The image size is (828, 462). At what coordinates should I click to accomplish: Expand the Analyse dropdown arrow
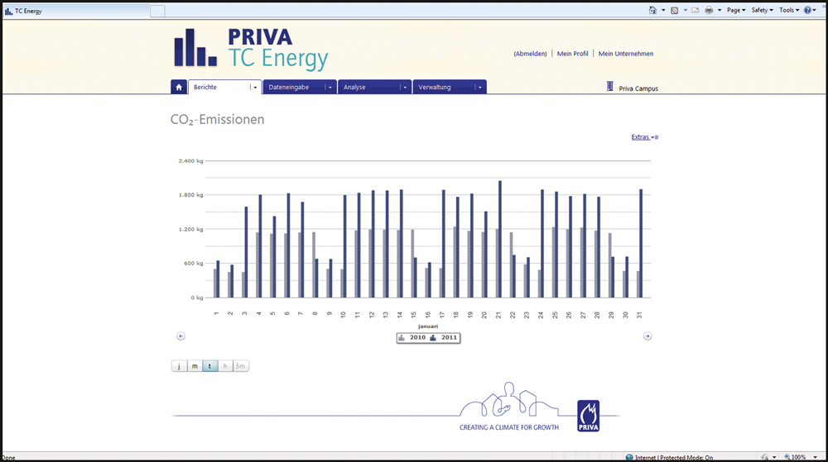pos(406,88)
